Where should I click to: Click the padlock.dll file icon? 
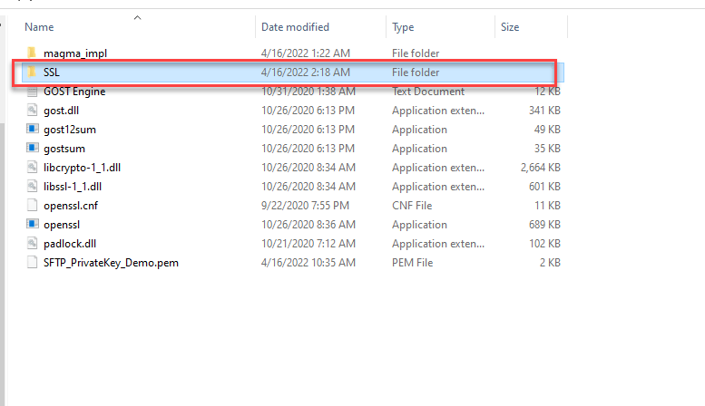click(32, 244)
